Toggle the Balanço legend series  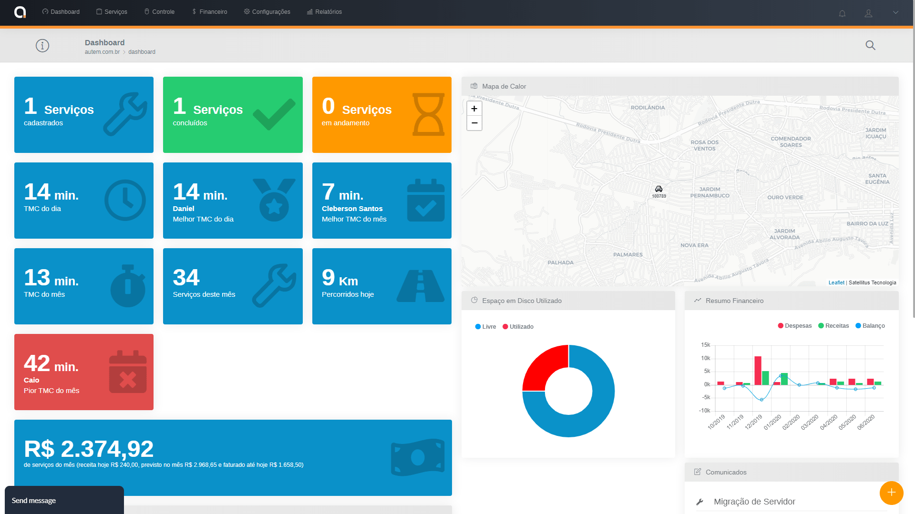[x=870, y=326]
